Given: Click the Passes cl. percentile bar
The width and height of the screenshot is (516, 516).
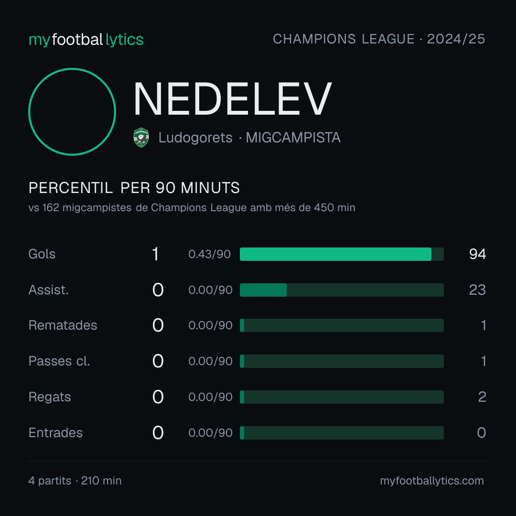Looking at the screenshot, I should (x=342, y=361).
